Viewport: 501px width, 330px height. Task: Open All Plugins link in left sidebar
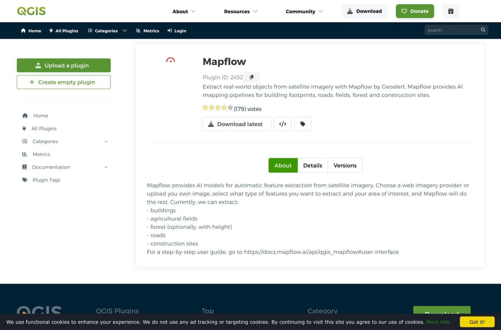tap(44, 128)
